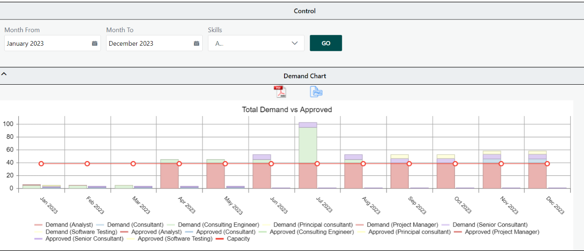
Task: Export the chart as PDF
Action: (280, 91)
